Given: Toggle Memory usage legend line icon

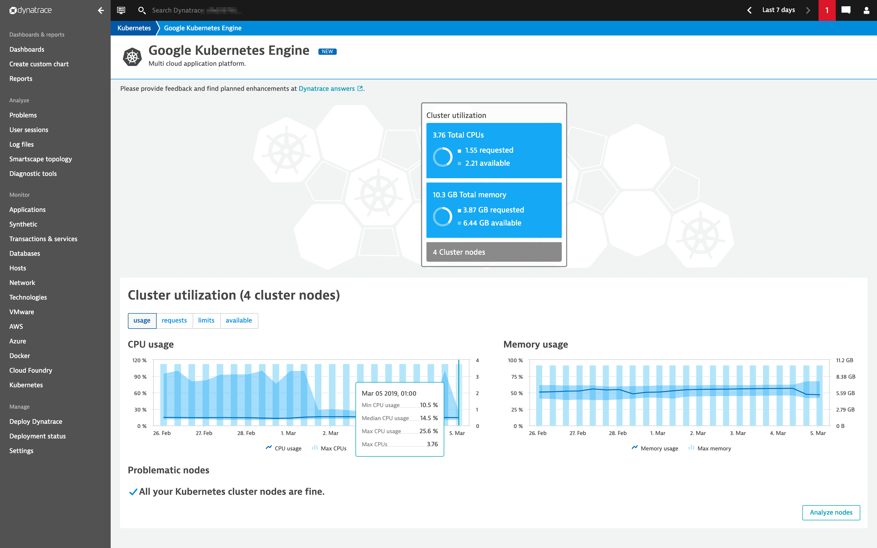Looking at the screenshot, I should [635, 448].
